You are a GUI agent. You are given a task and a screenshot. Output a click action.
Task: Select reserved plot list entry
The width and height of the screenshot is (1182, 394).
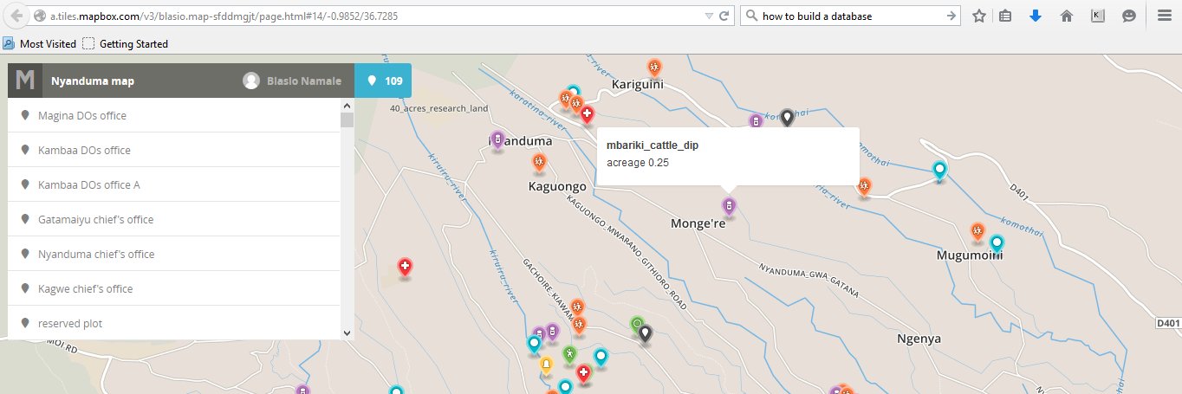point(174,323)
